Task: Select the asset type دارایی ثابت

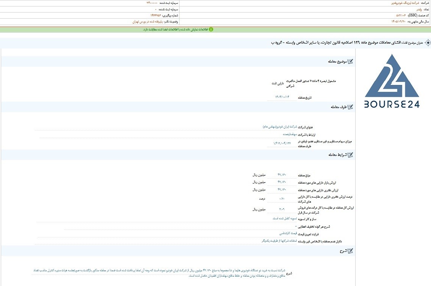Action: (x=278, y=83)
